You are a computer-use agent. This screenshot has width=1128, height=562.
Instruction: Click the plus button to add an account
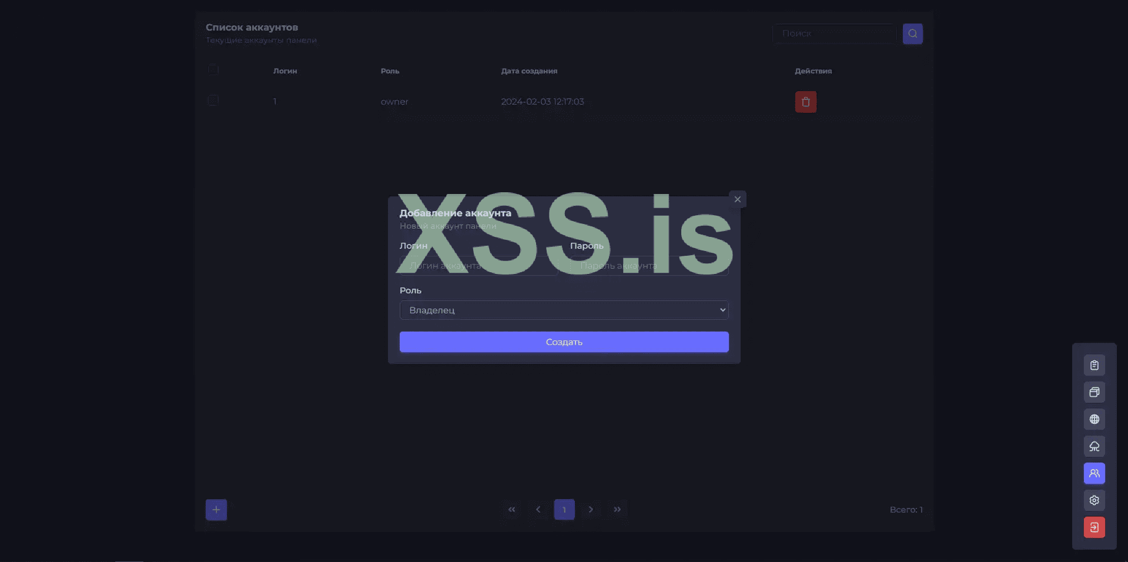coord(216,510)
